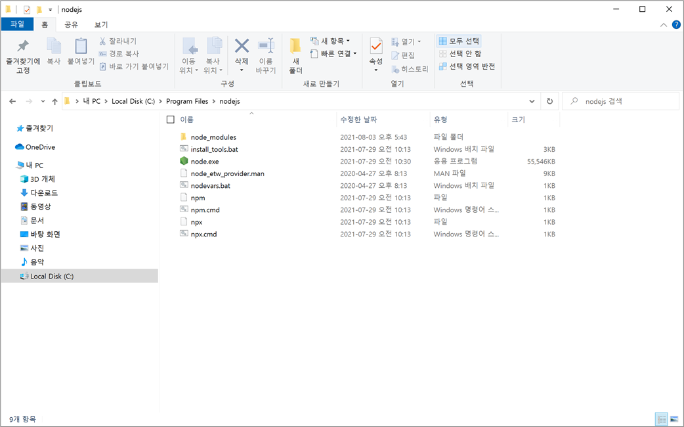Click the Paste (붙여넣기) ribbon icon
The width and height of the screenshot is (684, 427).
81,46
